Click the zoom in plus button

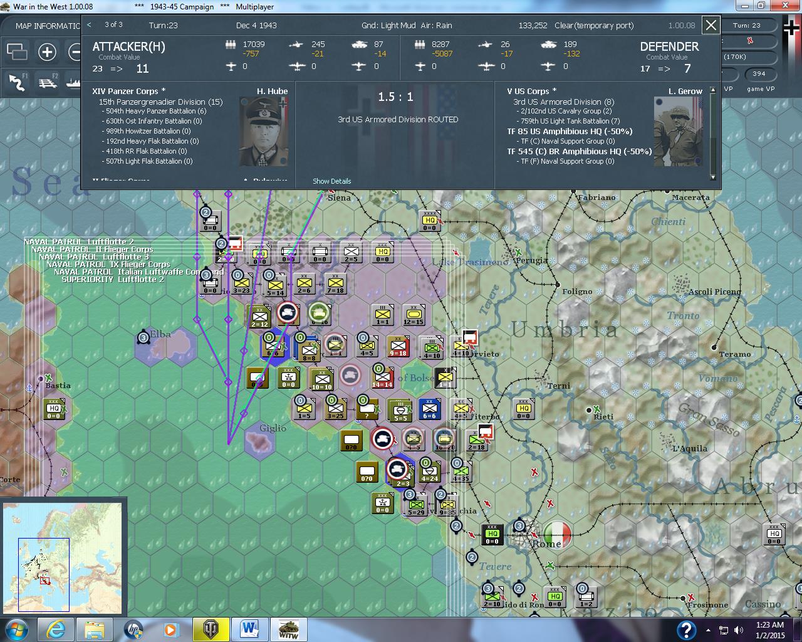point(47,52)
